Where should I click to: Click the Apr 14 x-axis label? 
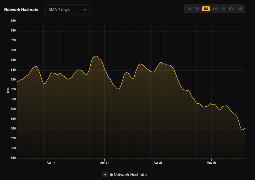(51, 163)
